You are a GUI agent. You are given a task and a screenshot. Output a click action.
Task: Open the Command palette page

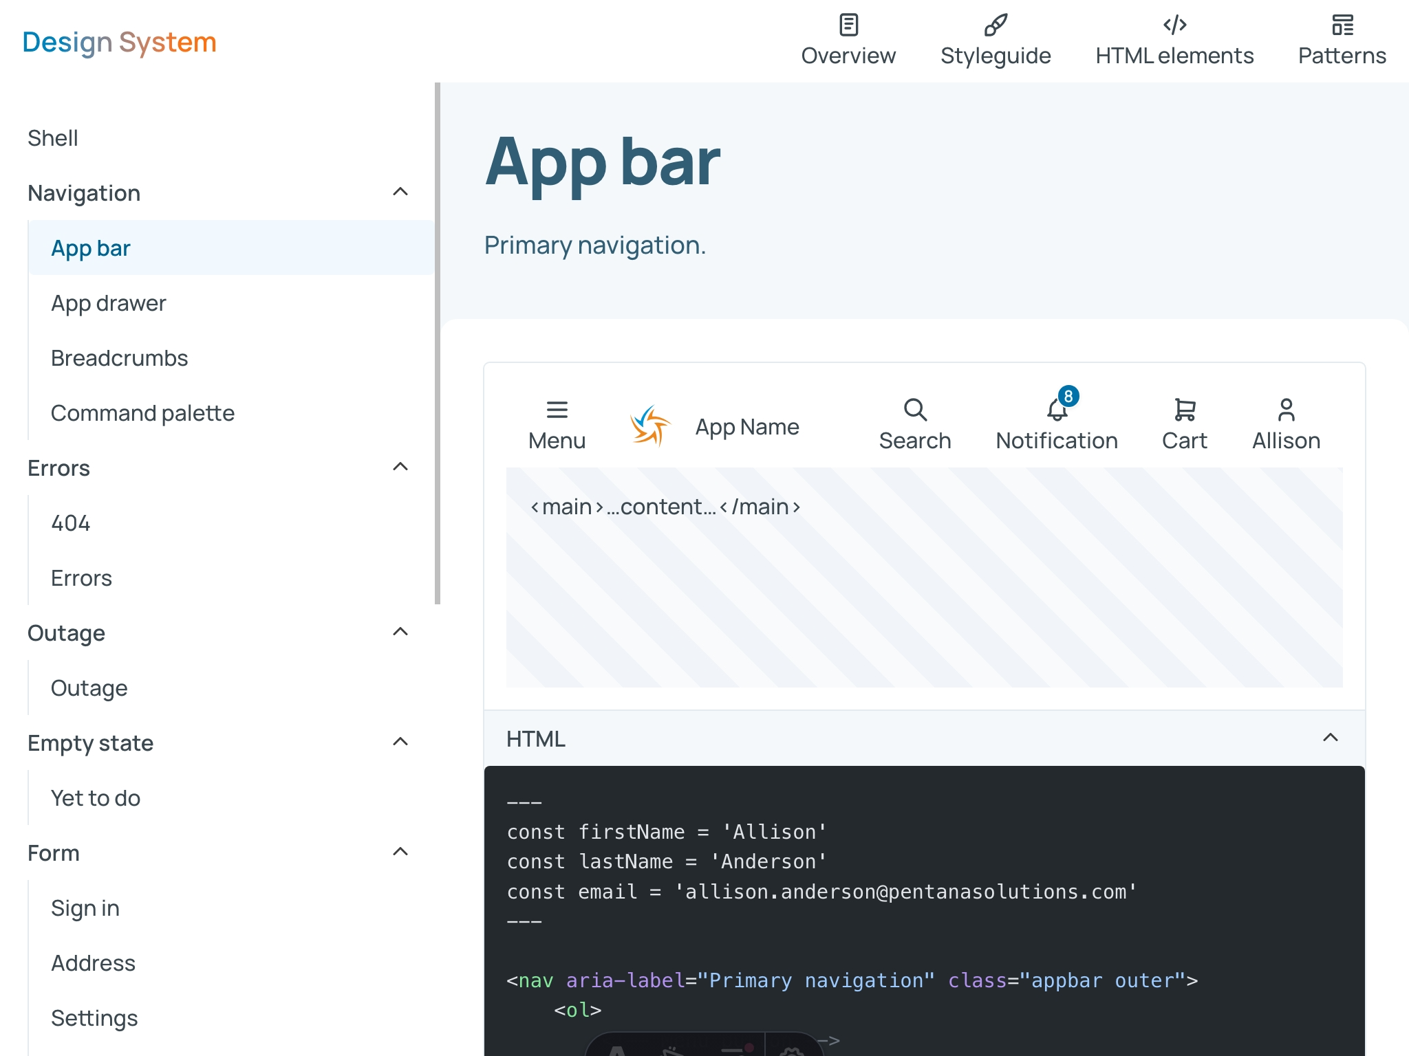tap(142, 413)
